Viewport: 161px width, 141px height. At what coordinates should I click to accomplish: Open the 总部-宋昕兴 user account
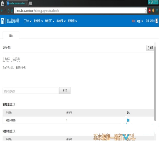[x=150, y=21]
